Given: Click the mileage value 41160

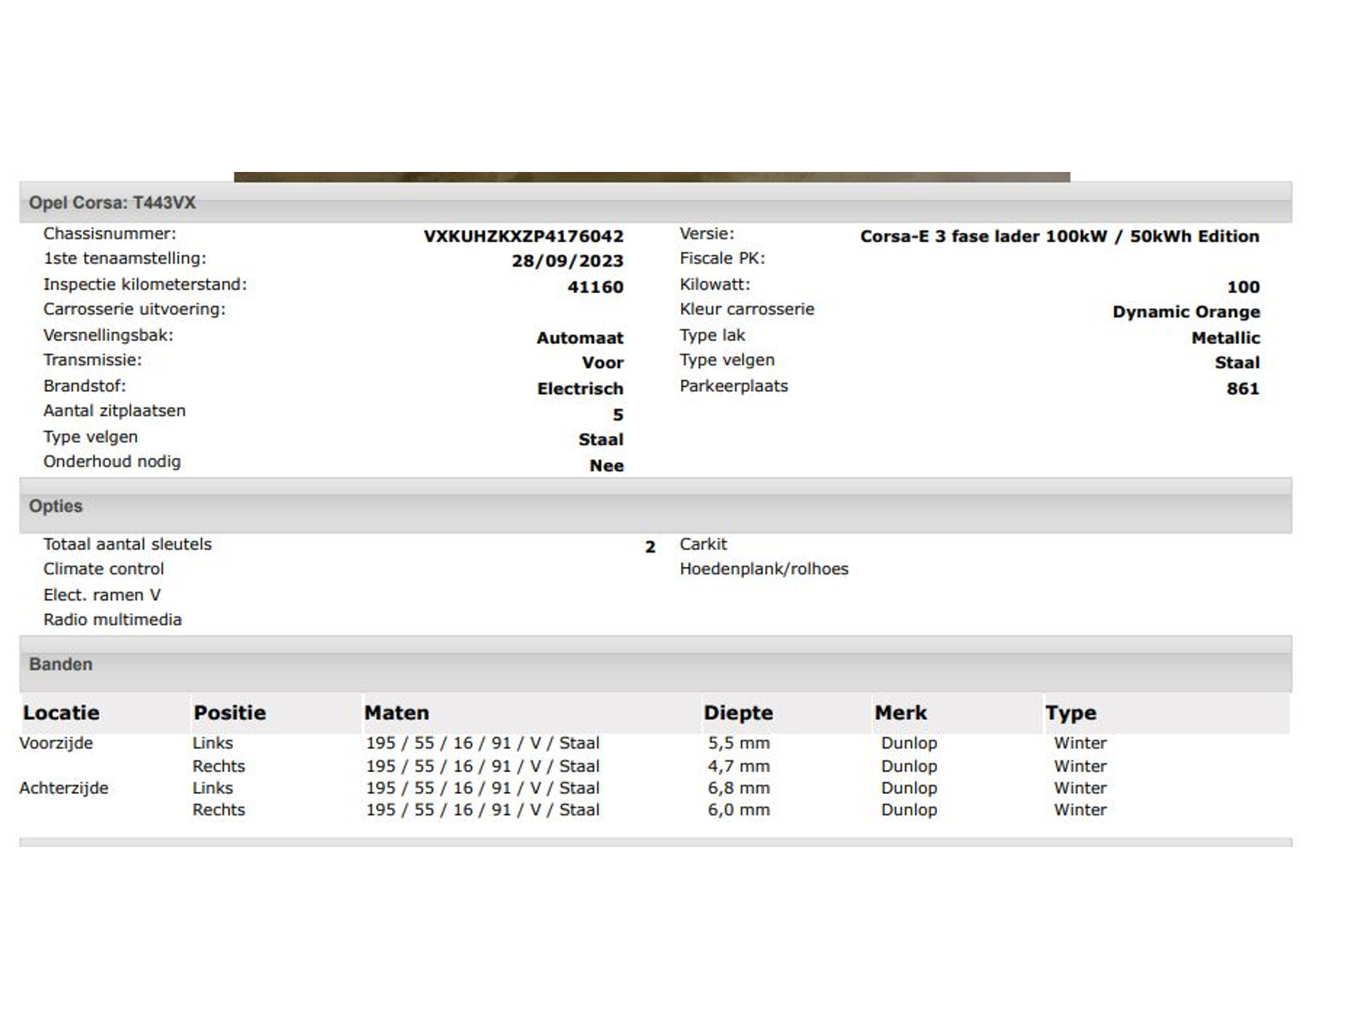Looking at the screenshot, I should point(595,287).
